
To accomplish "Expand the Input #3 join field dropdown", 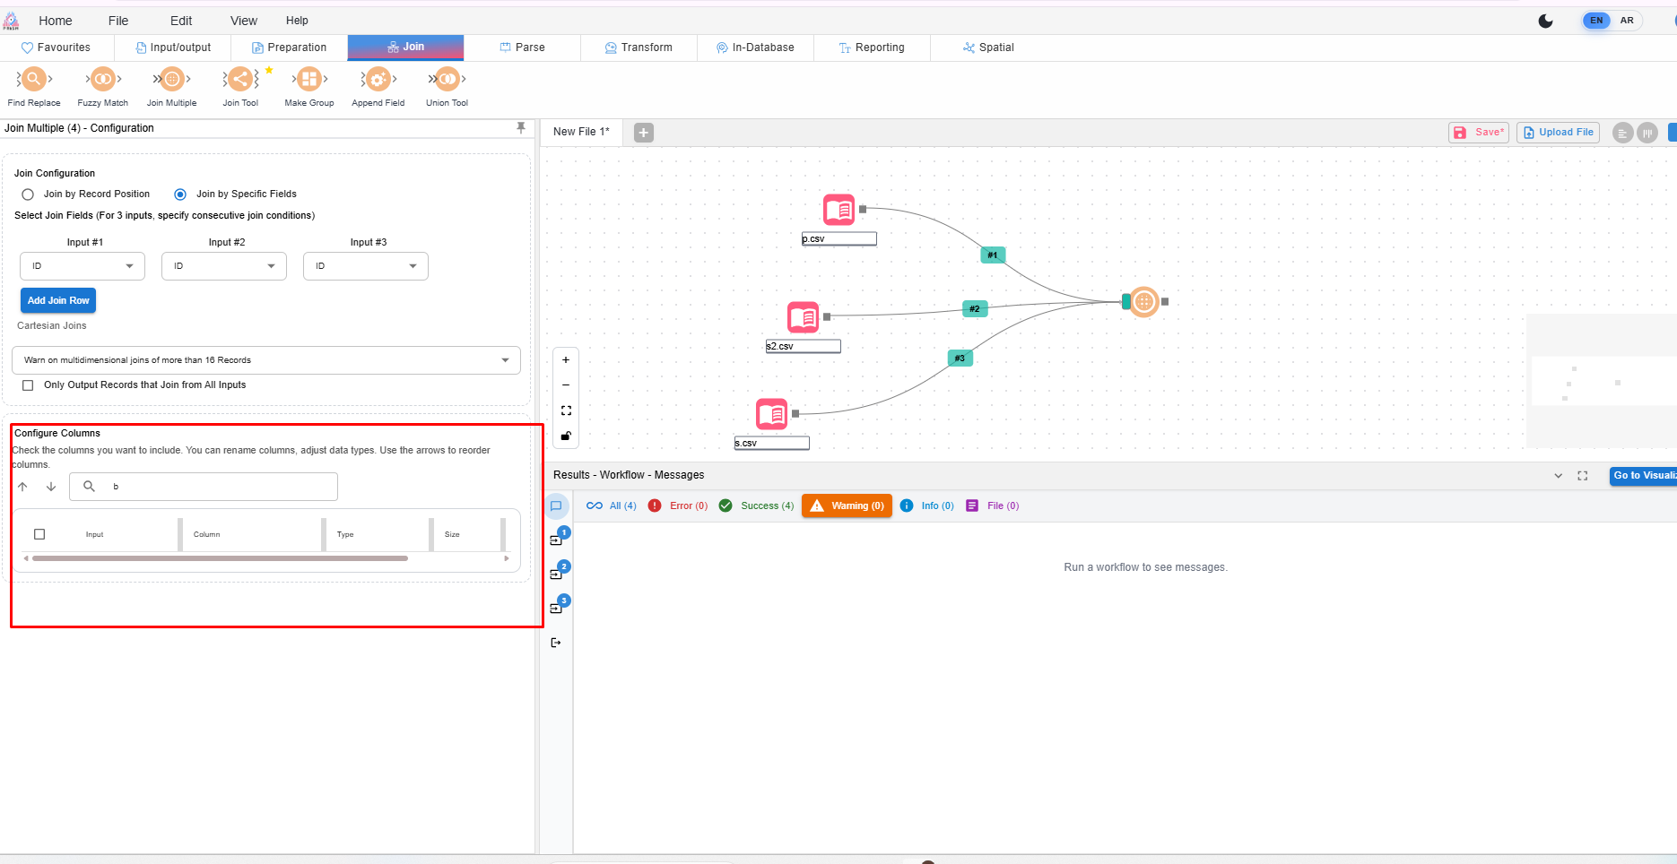I will pyautogui.click(x=366, y=266).
